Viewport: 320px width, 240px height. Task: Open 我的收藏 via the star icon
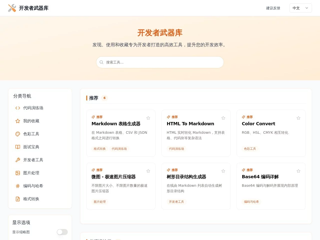tap(17, 121)
